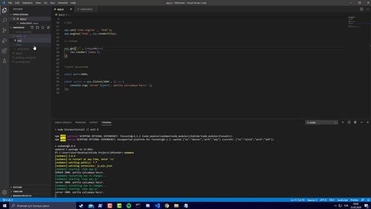The image size is (371, 209).
Task: Select the TERMINAL panel tab
Action: [107, 122]
